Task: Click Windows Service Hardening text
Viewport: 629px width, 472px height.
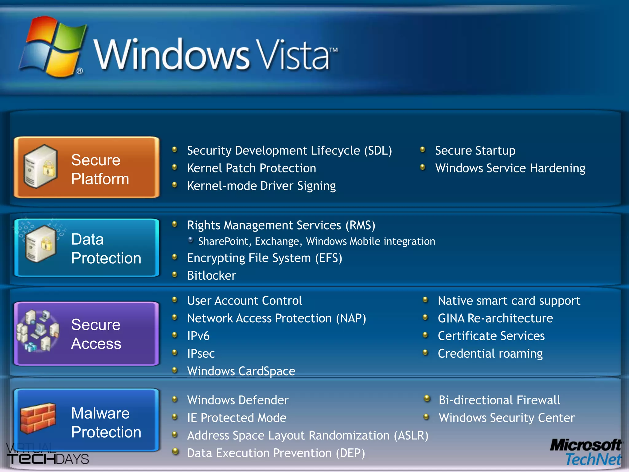Action: [510, 168]
